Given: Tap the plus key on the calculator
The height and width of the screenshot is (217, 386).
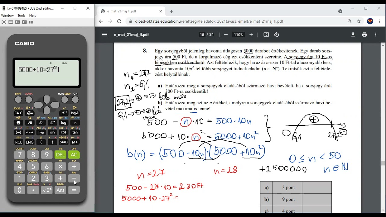Looking at the screenshot, I should click(x=60, y=178).
